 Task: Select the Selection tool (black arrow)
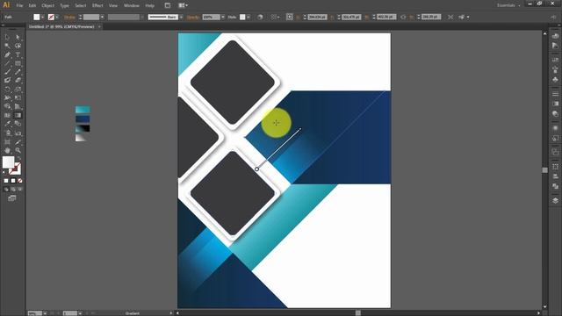(7, 37)
